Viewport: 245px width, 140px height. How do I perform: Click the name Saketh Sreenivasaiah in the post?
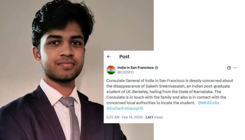click(x=166, y=86)
